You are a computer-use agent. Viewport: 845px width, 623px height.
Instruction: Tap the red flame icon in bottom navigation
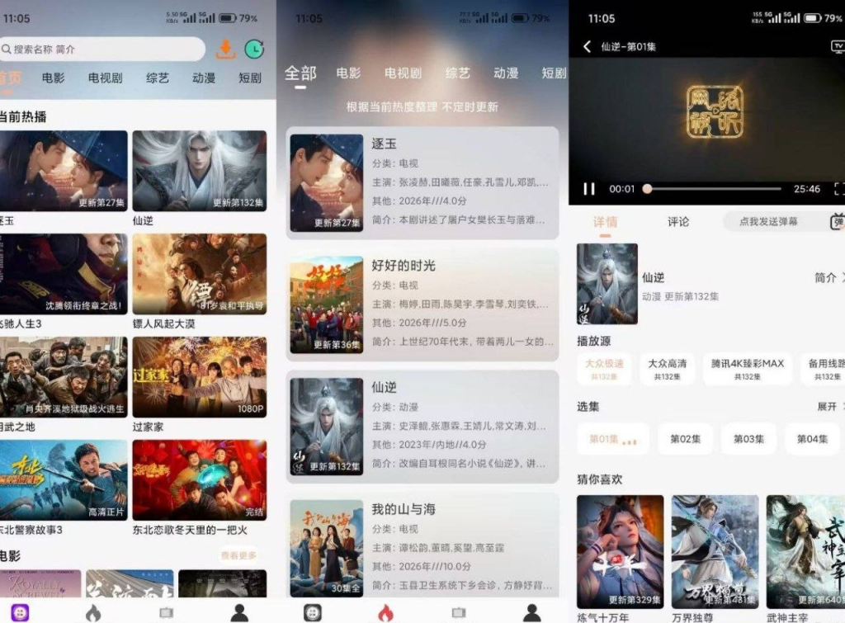[x=385, y=612]
